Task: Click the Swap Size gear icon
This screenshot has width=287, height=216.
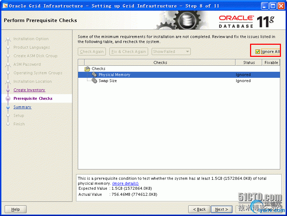Action: [94, 81]
